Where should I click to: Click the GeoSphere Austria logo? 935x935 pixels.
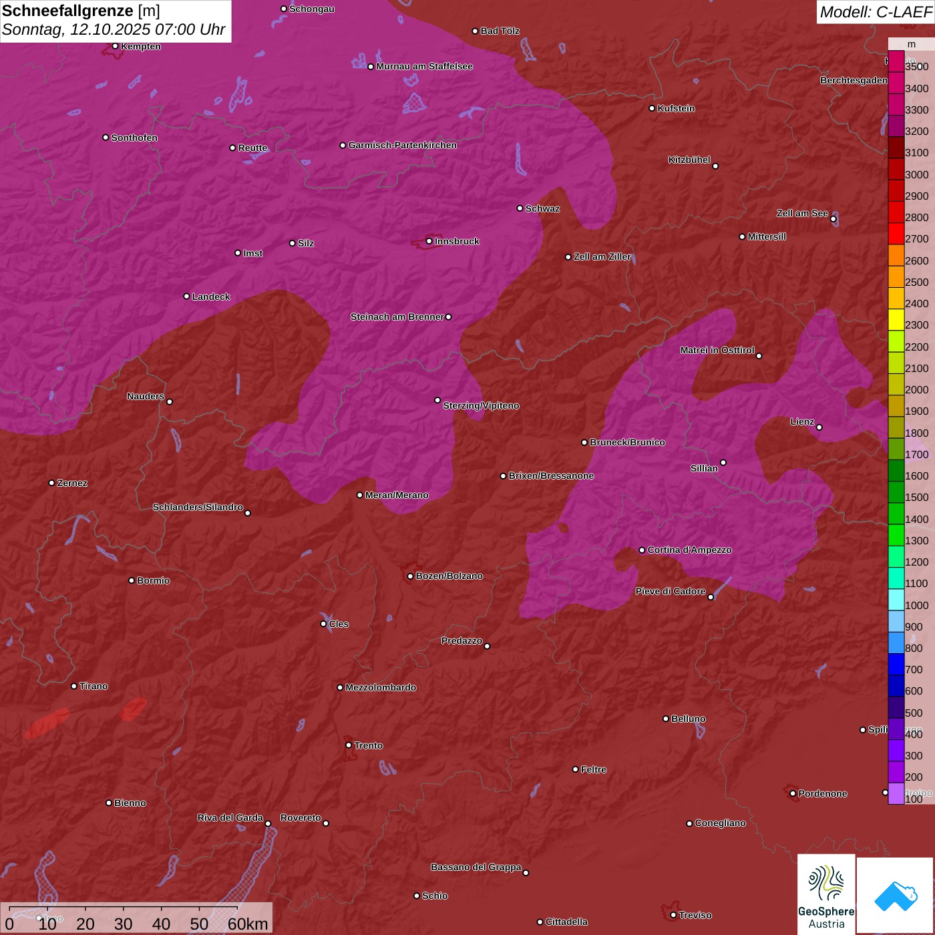pyautogui.click(x=826, y=895)
